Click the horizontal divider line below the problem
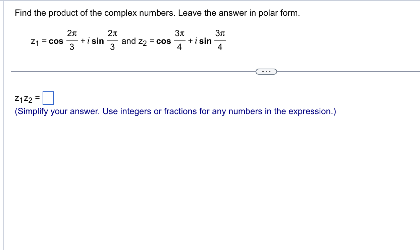 coord(134,71)
